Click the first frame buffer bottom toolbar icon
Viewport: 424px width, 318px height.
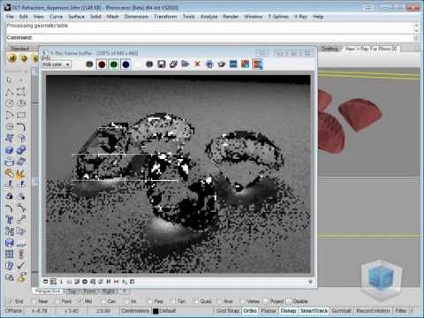click(x=45, y=282)
